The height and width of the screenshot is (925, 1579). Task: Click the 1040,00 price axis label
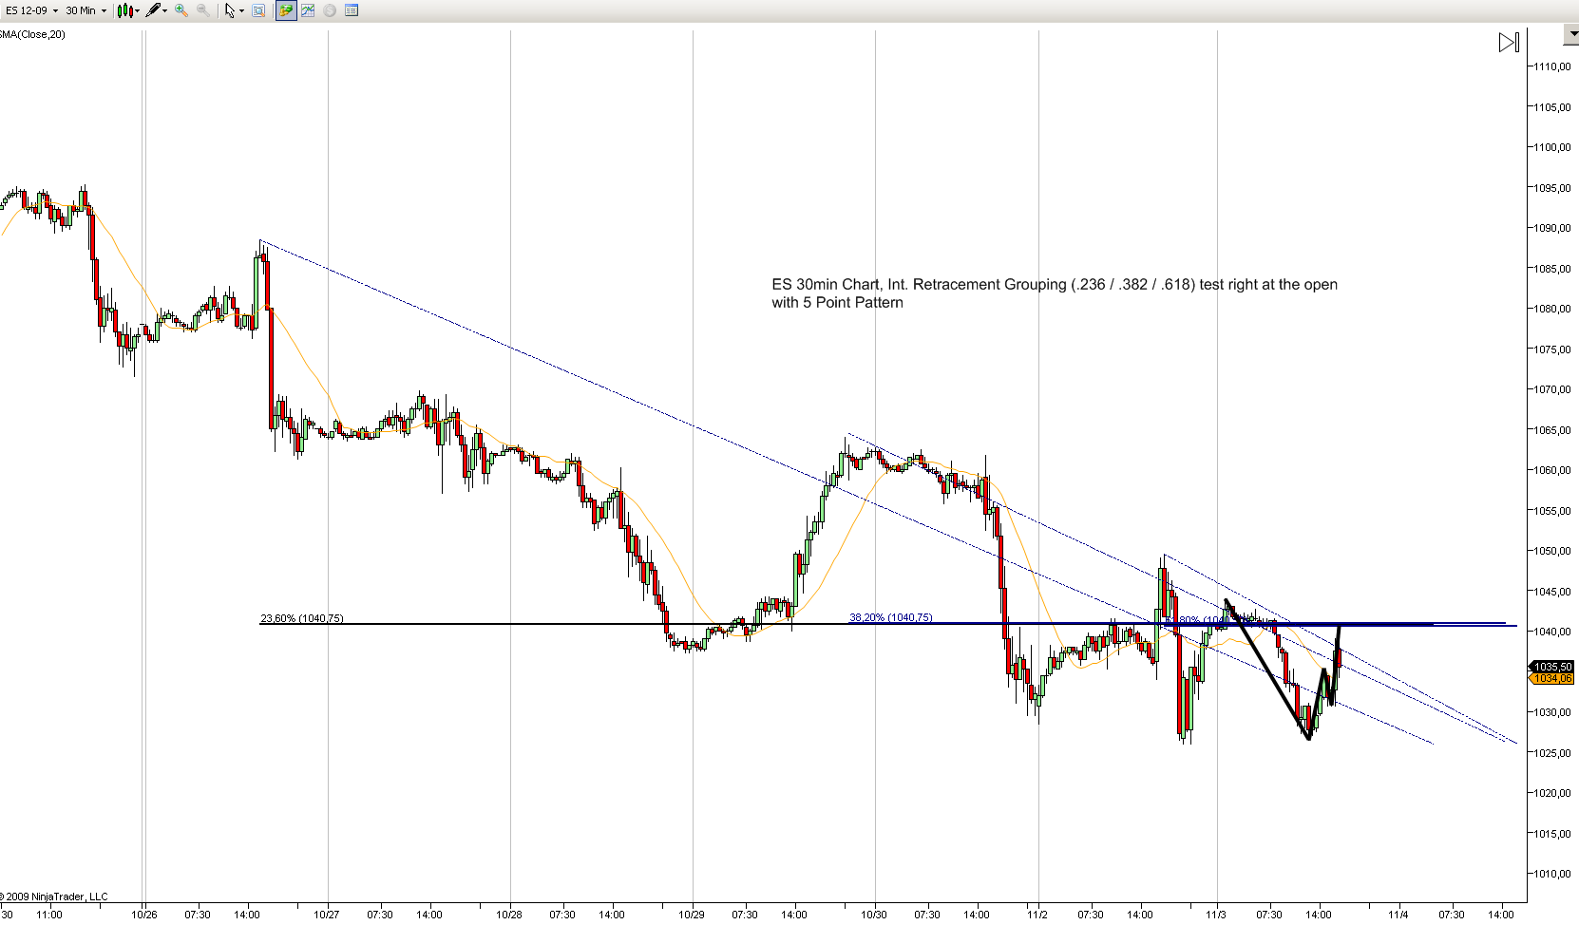tap(1552, 632)
